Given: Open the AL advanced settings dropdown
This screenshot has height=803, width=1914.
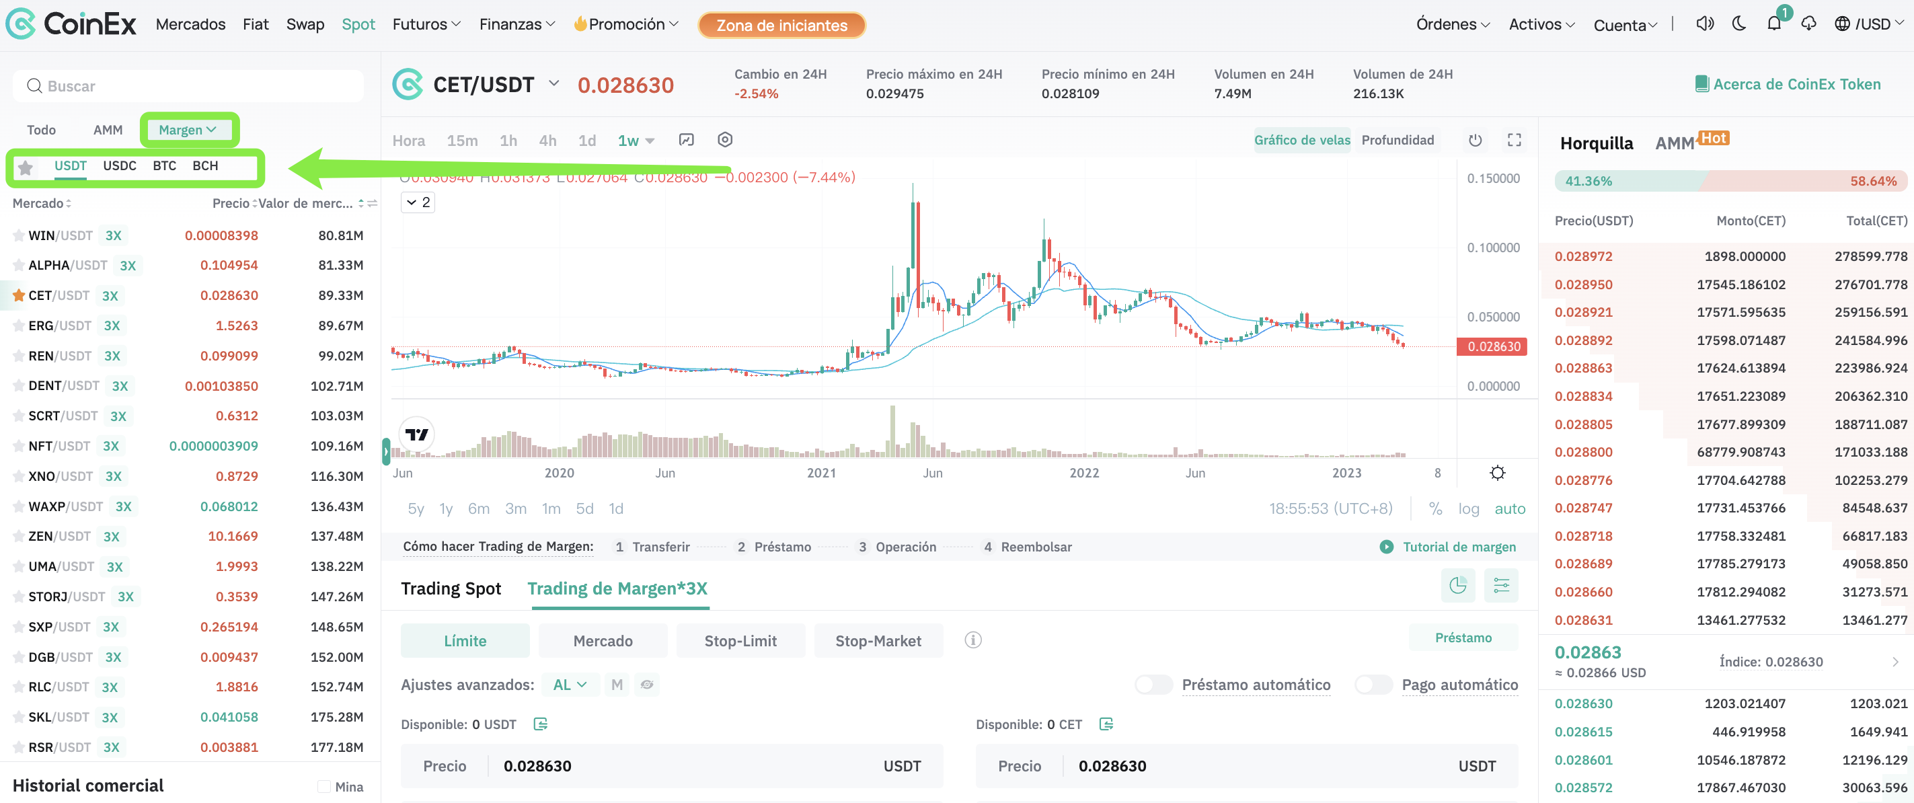Looking at the screenshot, I should (570, 684).
